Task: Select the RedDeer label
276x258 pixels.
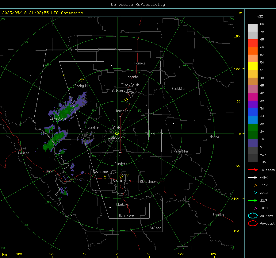Action: [x=130, y=93]
